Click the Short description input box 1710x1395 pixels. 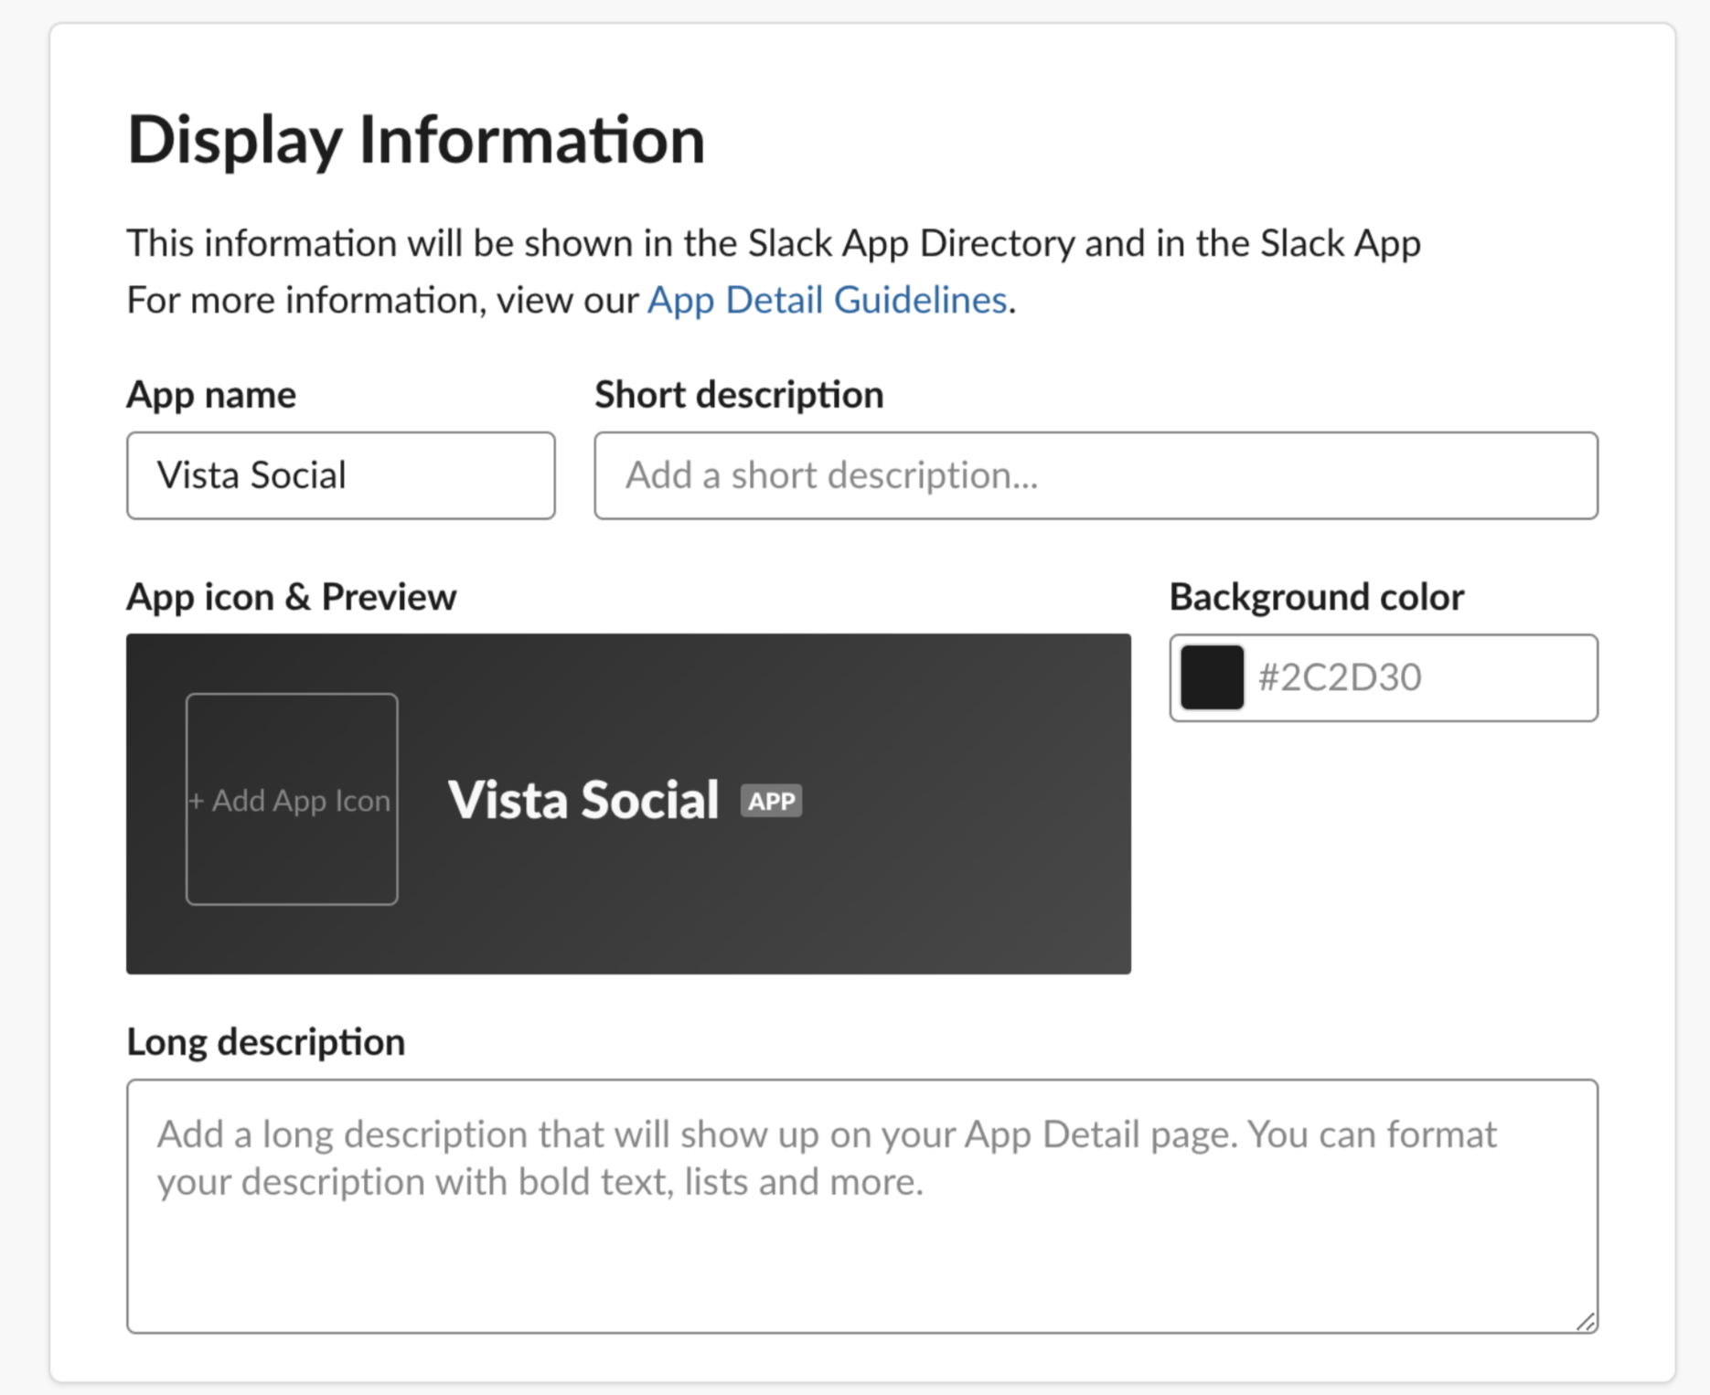click(1095, 475)
